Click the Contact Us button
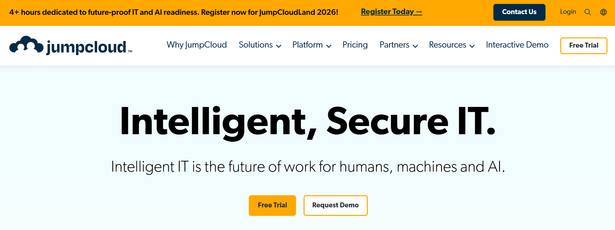The width and height of the screenshot is (615, 230). [x=519, y=12]
